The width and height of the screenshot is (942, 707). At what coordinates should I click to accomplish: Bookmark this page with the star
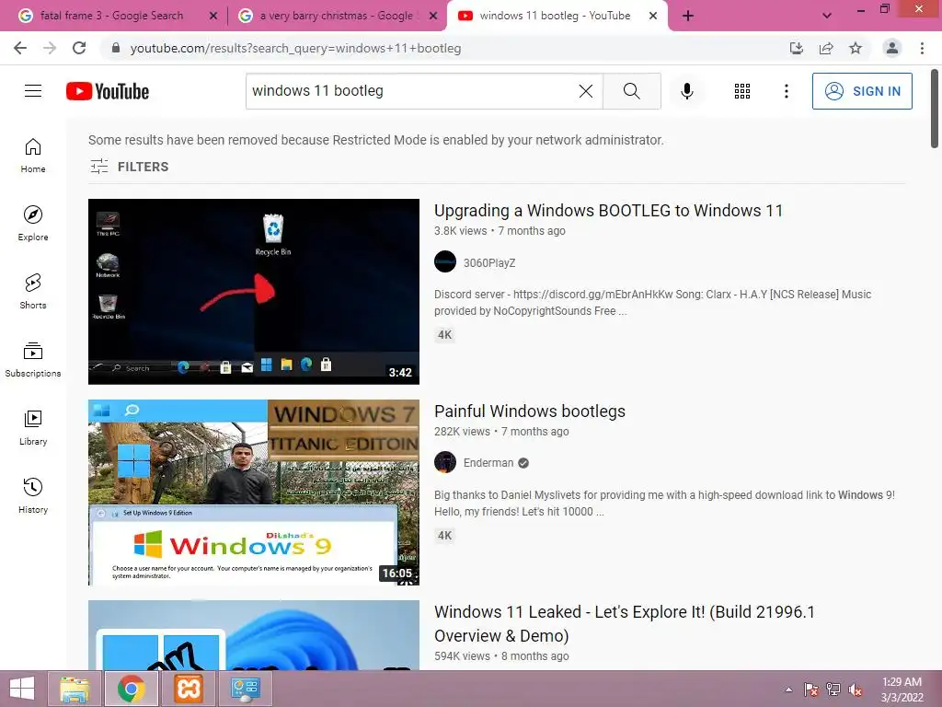856,48
